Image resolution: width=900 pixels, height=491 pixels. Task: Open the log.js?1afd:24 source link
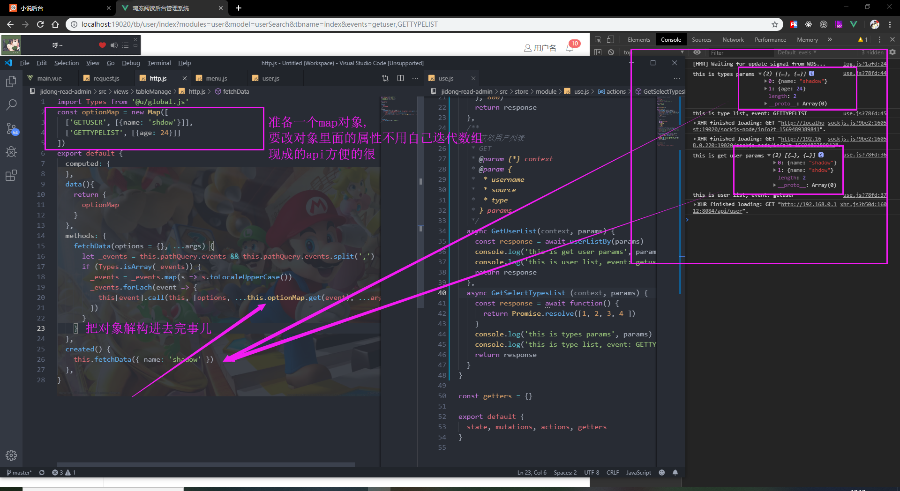pos(865,64)
